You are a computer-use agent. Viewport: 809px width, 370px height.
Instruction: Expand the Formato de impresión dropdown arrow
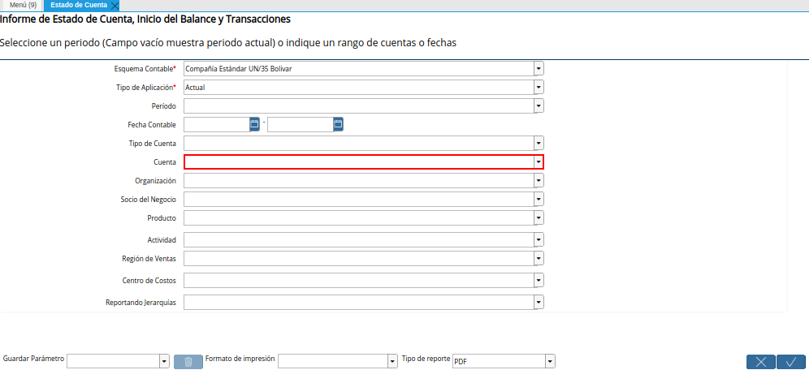(x=392, y=361)
